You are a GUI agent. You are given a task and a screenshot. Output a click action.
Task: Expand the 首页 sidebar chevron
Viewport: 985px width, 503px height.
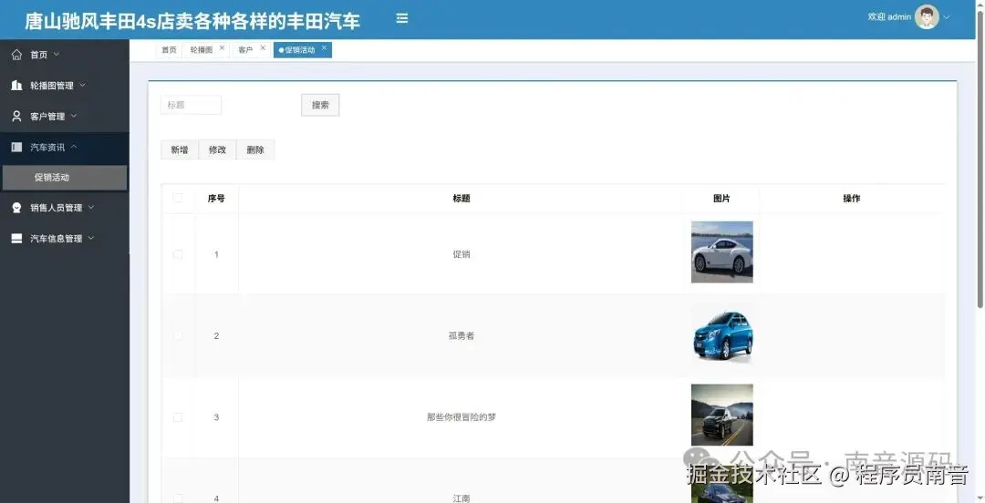[57, 55]
